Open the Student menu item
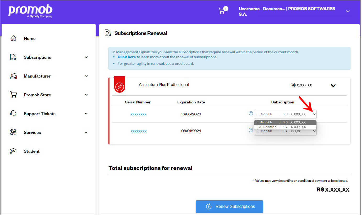Viewport: 362px width, 217px height. [32, 151]
